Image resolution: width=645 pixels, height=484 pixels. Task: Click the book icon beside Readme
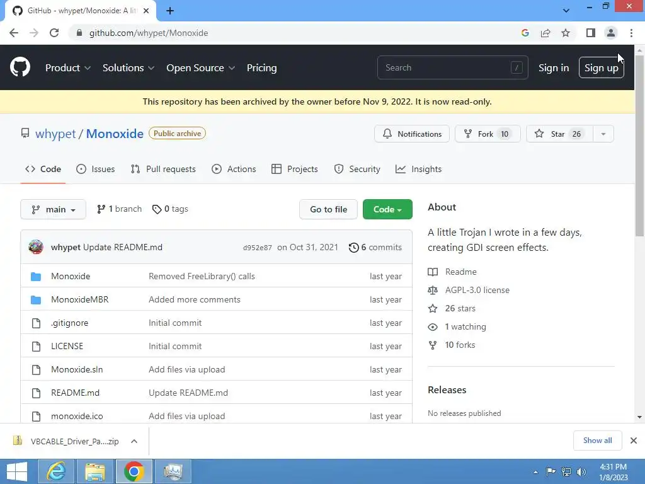coord(433,272)
